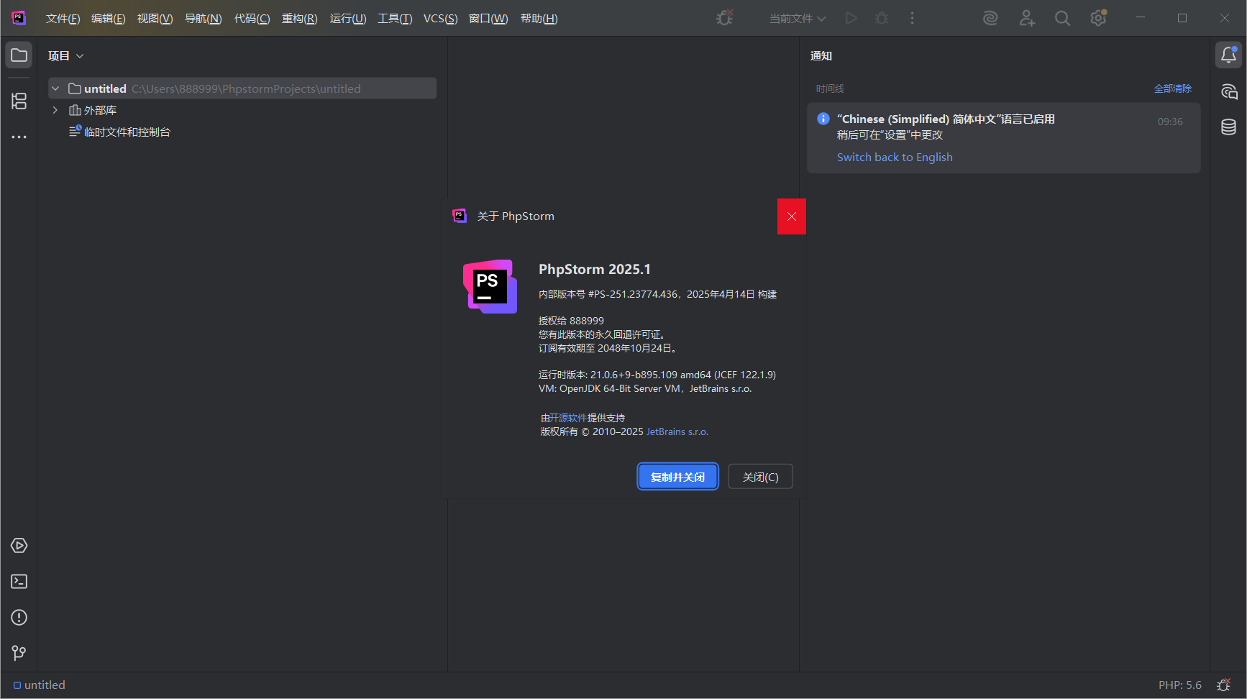Open the 运行(U) menu
The image size is (1247, 699).
[x=347, y=19]
